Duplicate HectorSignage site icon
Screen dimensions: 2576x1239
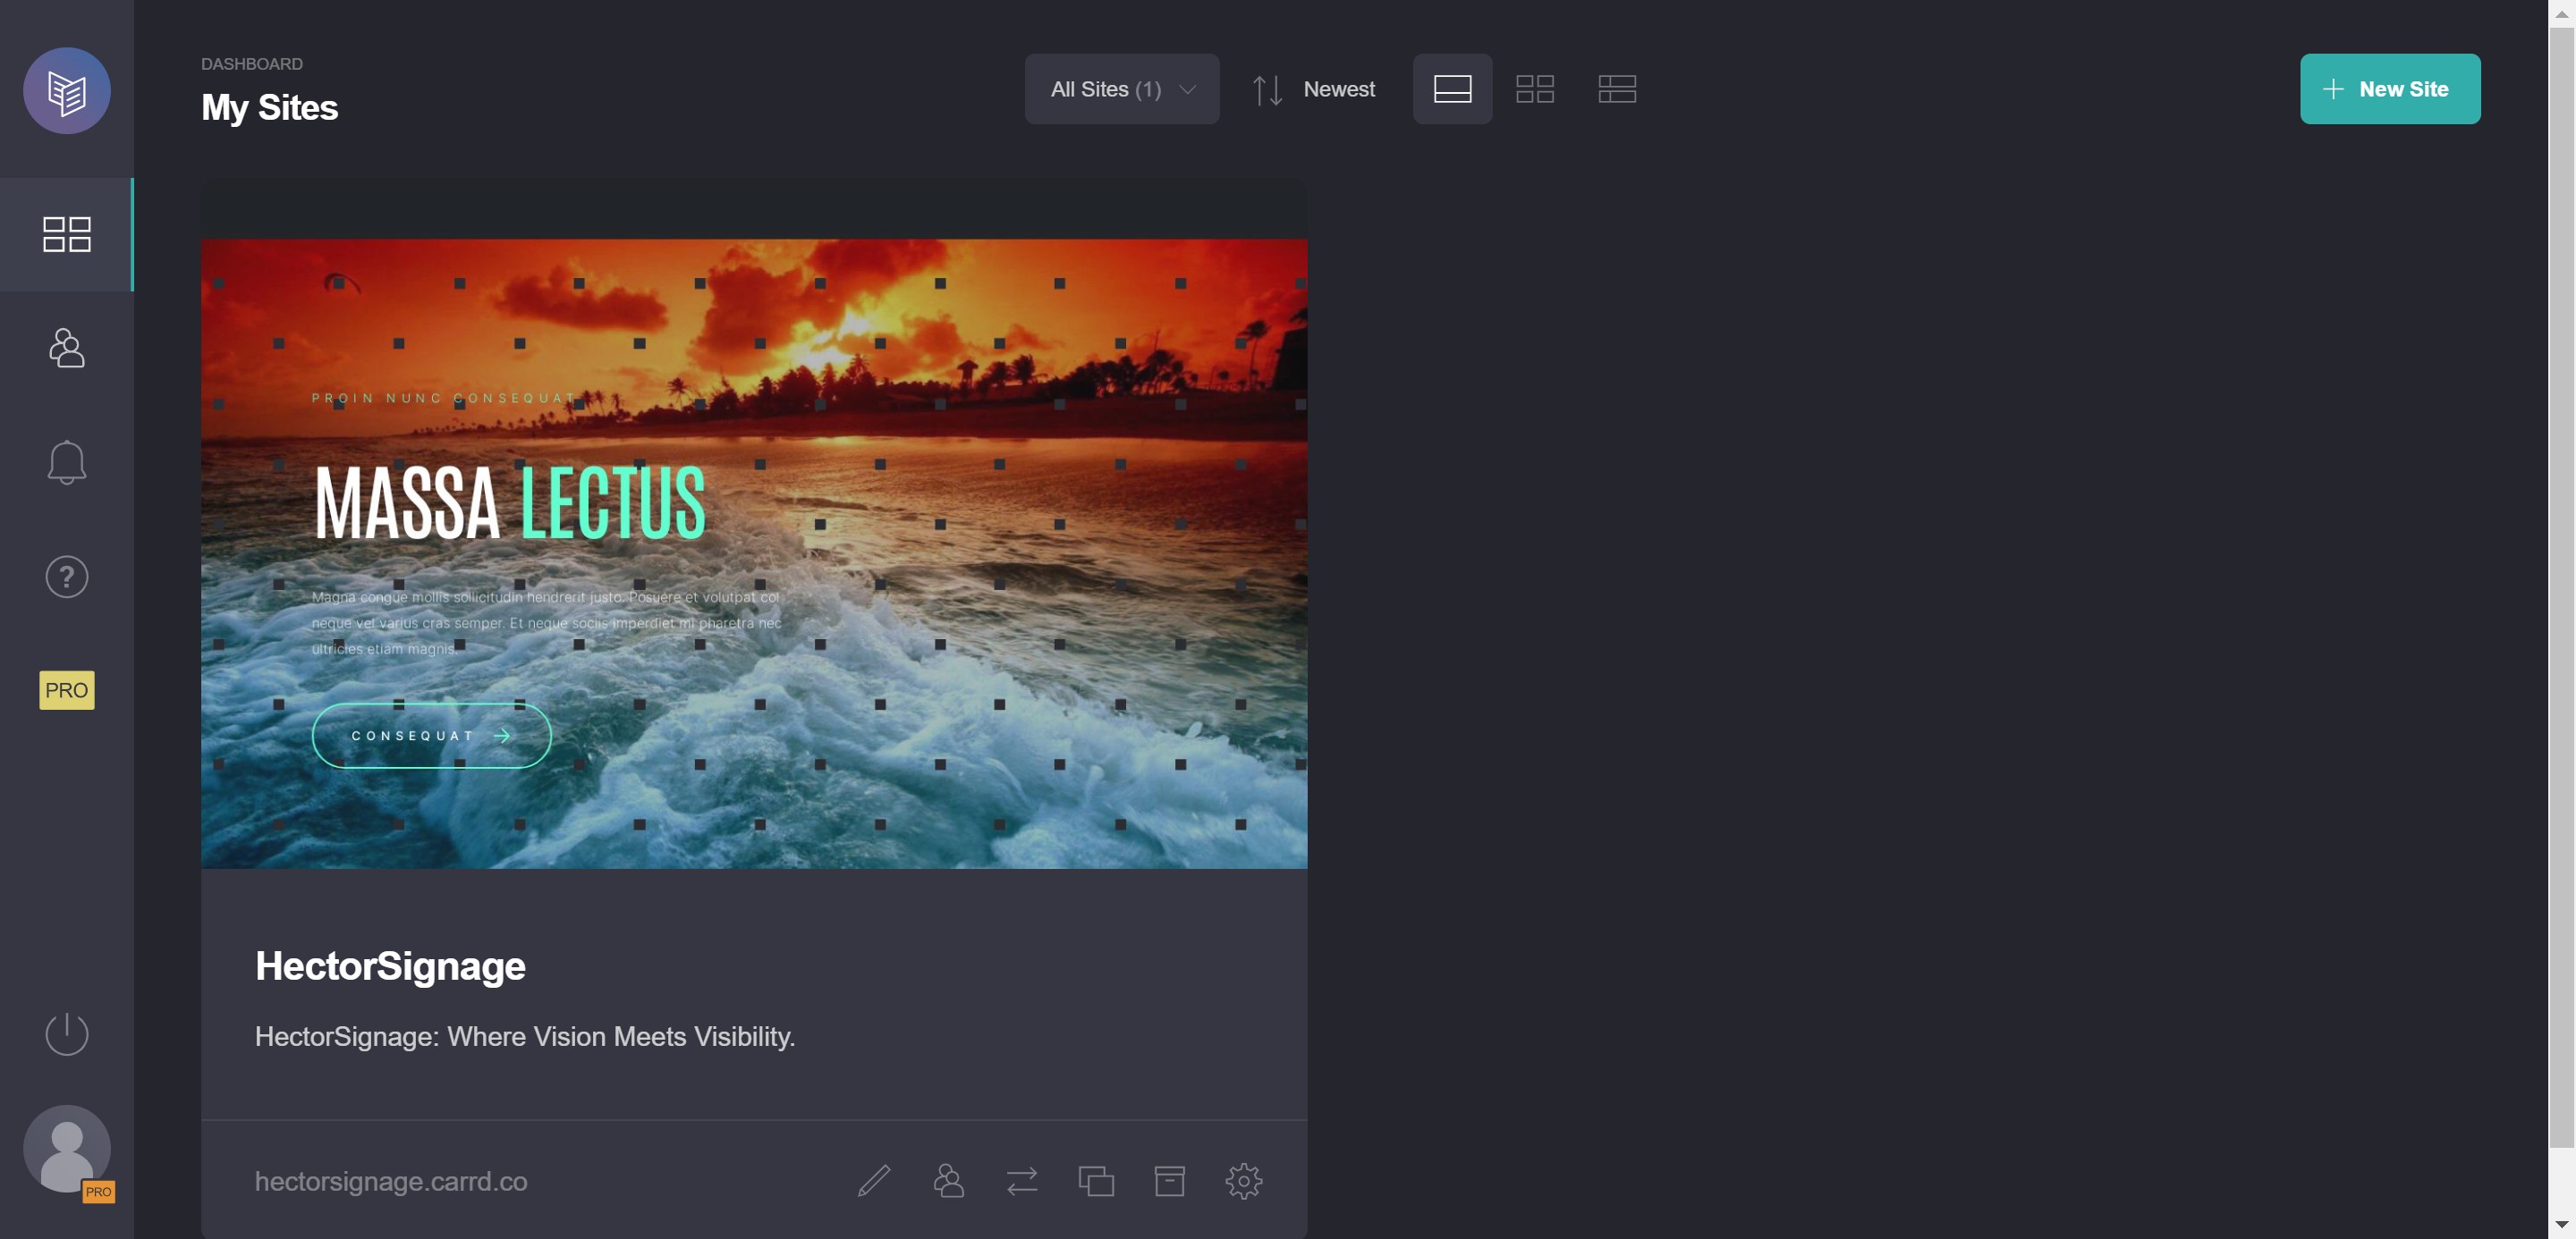(1096, 1180)
